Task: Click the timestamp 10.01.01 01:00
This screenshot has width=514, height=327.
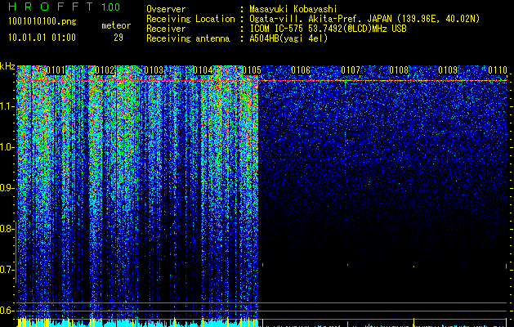Action: (x=42, y=38)
